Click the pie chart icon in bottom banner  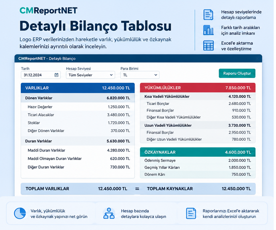tap(20, 213)
